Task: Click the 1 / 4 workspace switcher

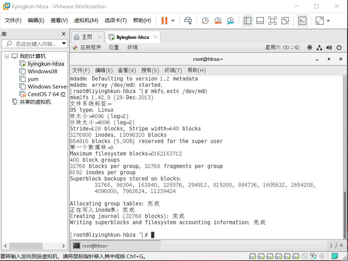Action: click(x=336, y=245)
